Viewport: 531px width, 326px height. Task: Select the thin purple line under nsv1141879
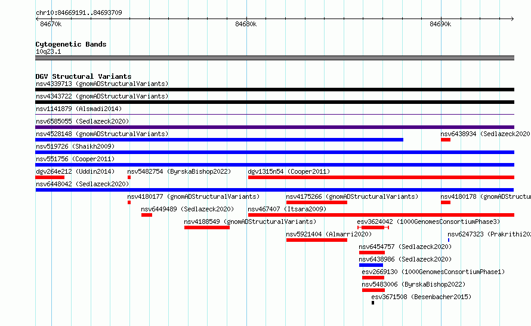tap(274, 115)
